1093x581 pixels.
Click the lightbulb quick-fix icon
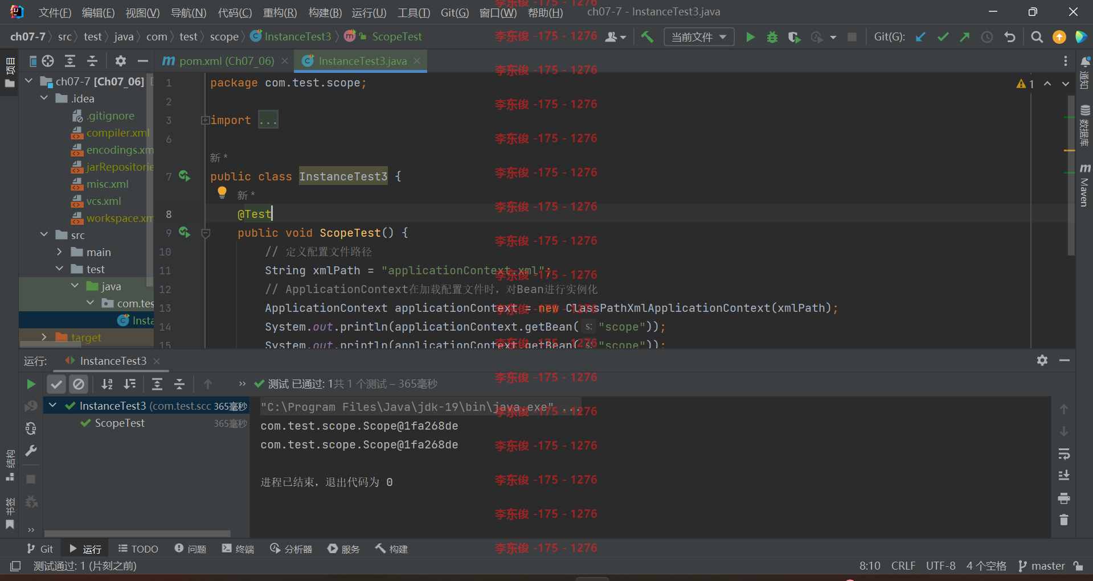coord(222,193)
